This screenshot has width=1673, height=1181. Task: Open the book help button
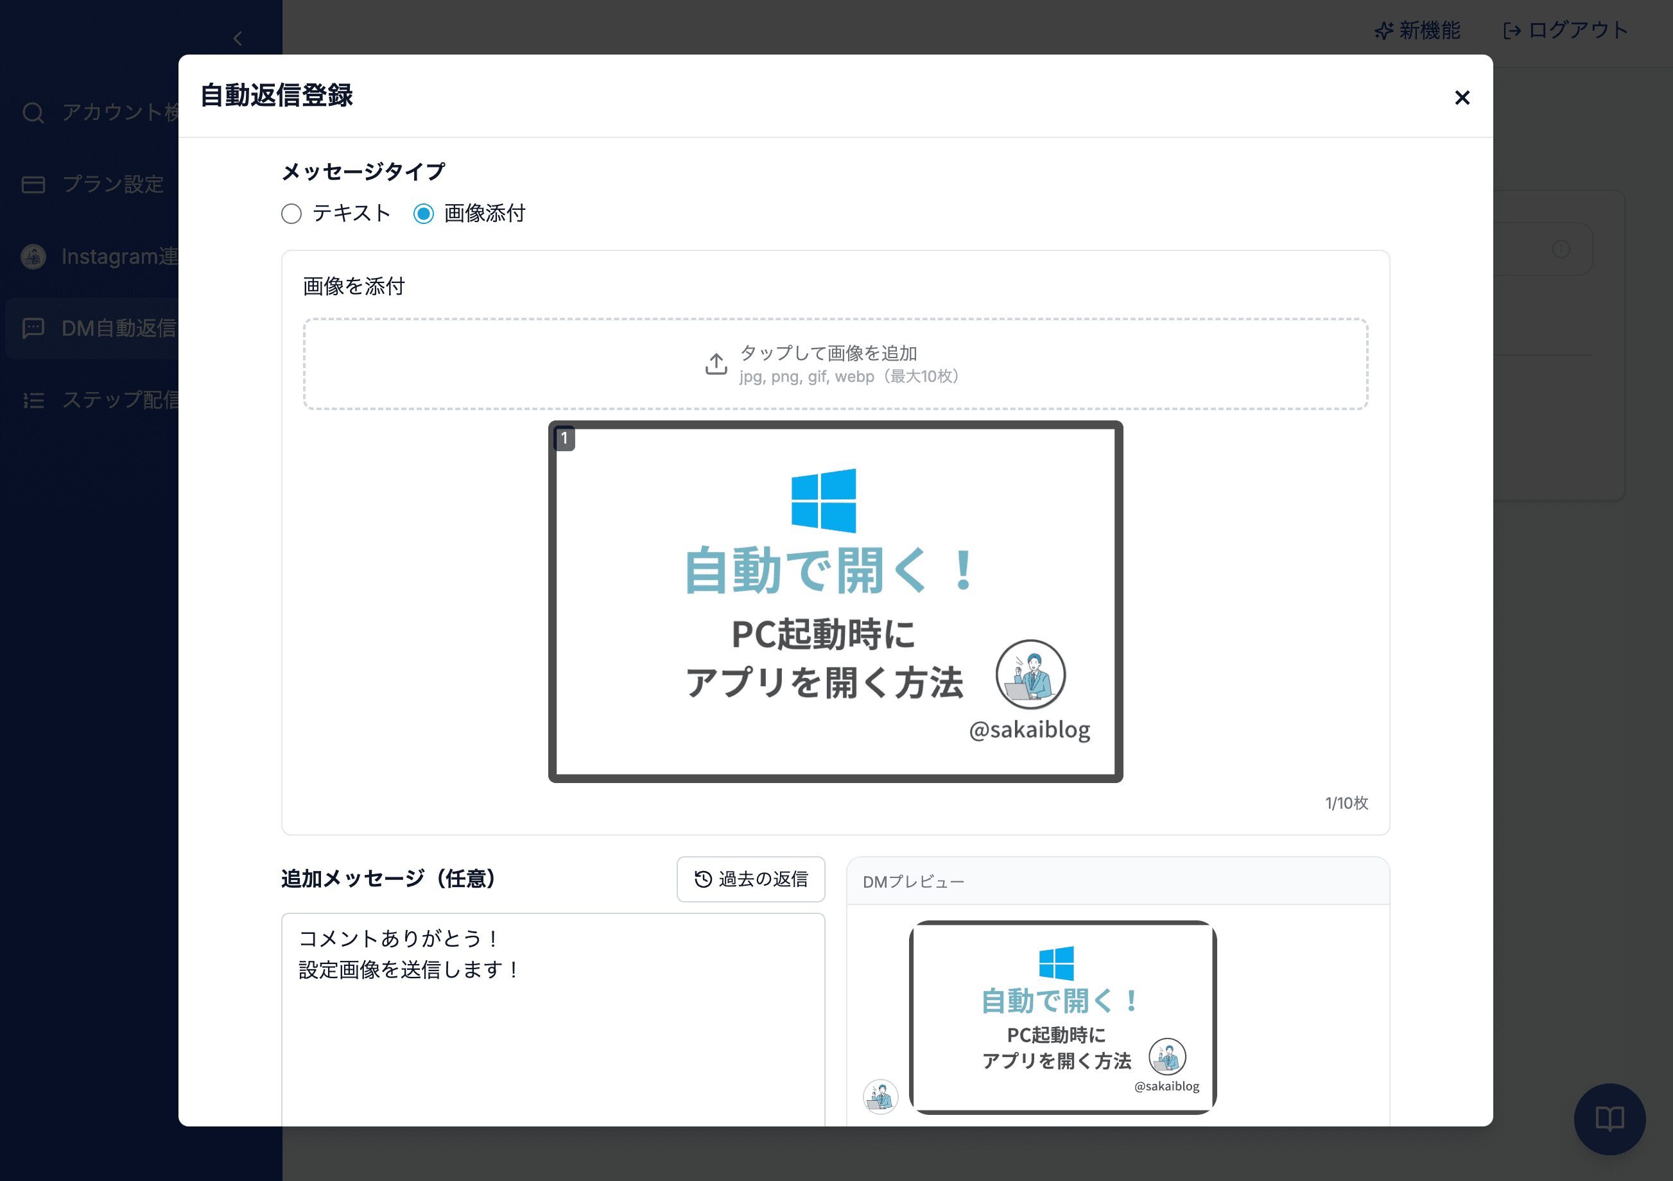pyautogui.click(x=1609, y=1118)
